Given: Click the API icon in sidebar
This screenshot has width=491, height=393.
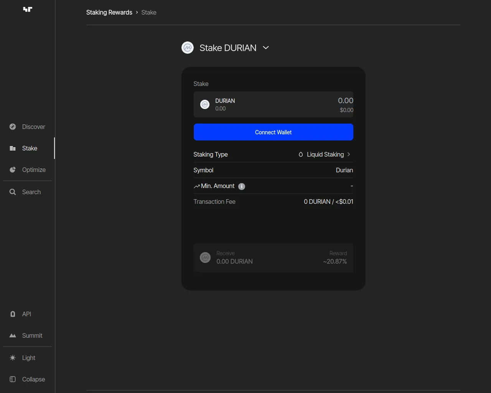Looking at the screenshot, I should pyautogui.click(x=13, y=314).
